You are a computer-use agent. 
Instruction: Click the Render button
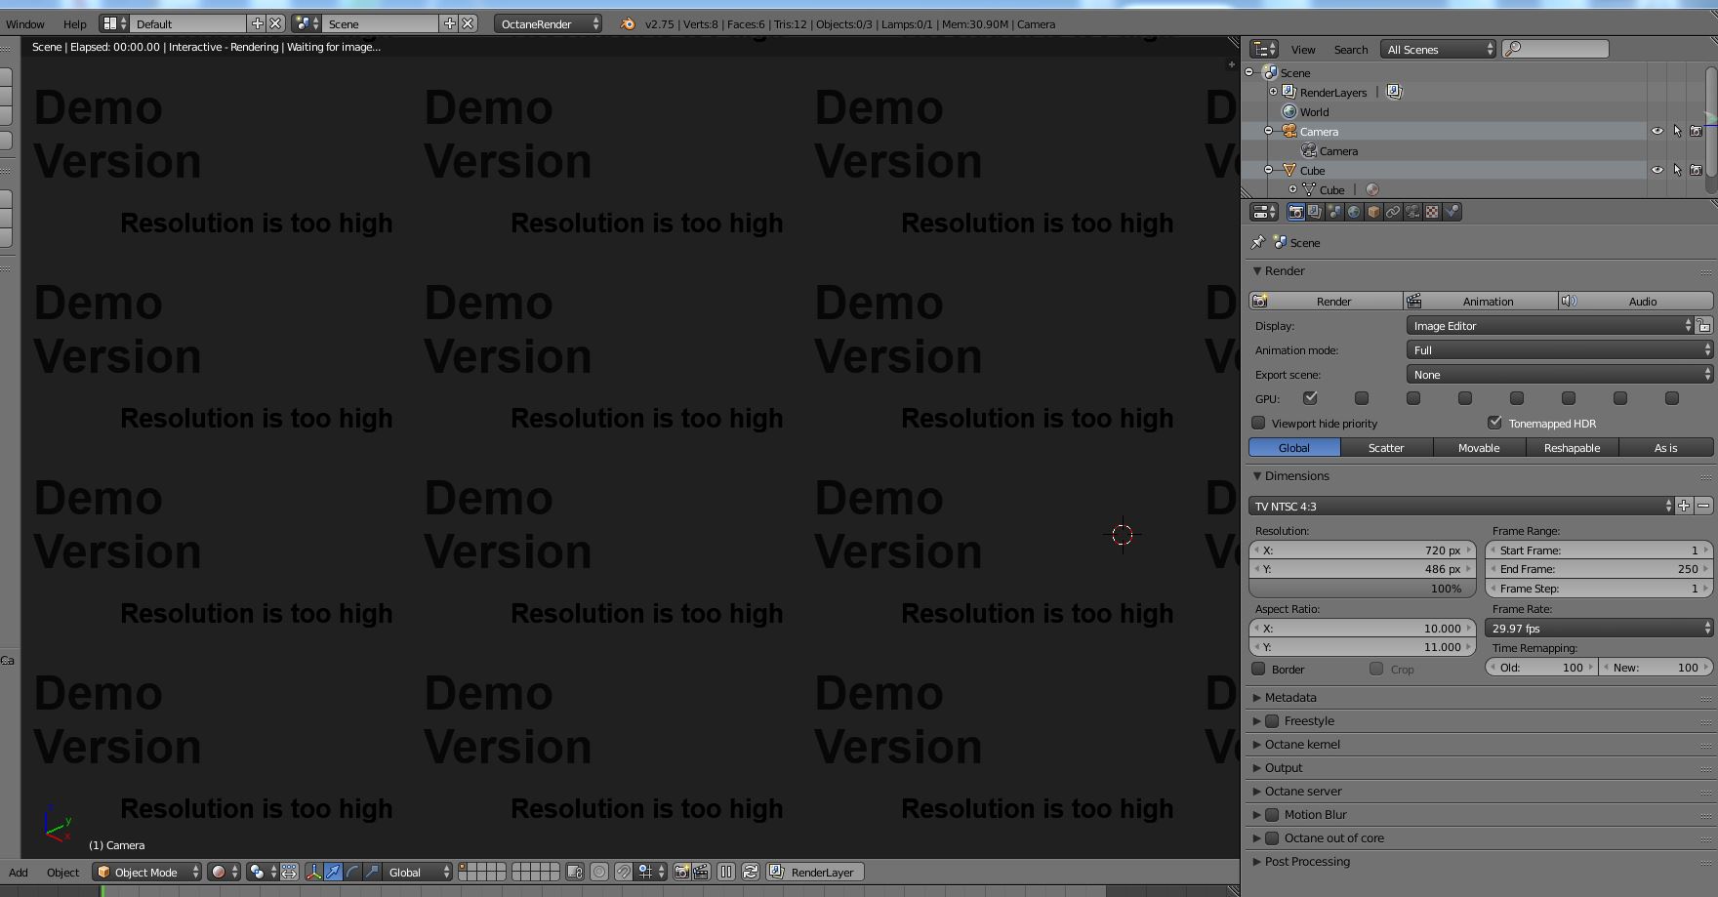pyautogui.click(x=1327, y=301)
